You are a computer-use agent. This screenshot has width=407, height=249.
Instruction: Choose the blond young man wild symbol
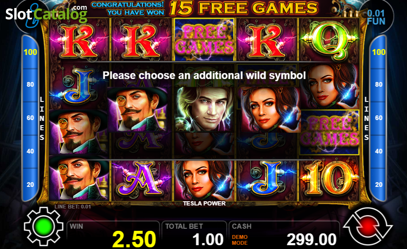point(204,109)
